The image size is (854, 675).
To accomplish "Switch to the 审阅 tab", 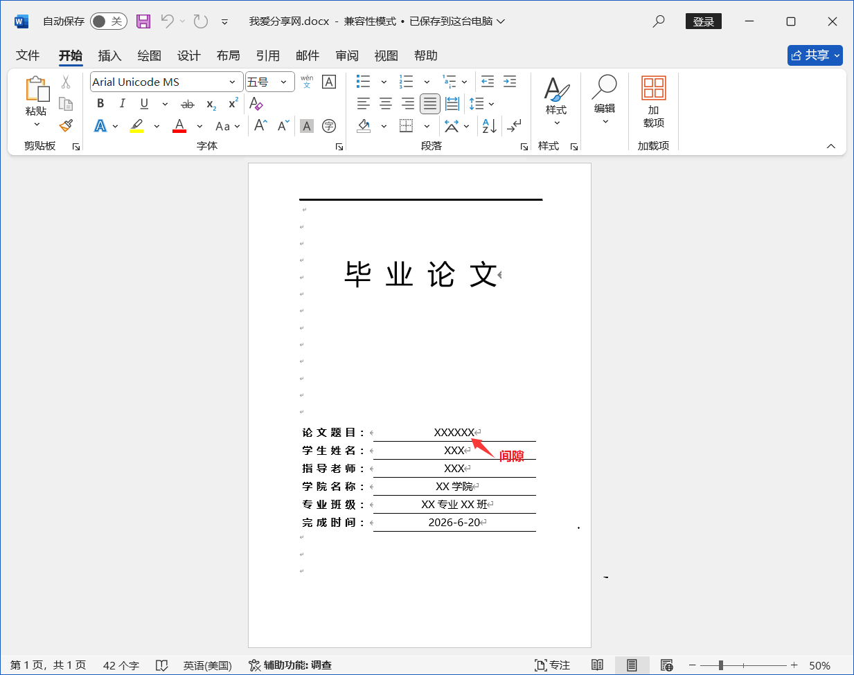I will point(347,55).
